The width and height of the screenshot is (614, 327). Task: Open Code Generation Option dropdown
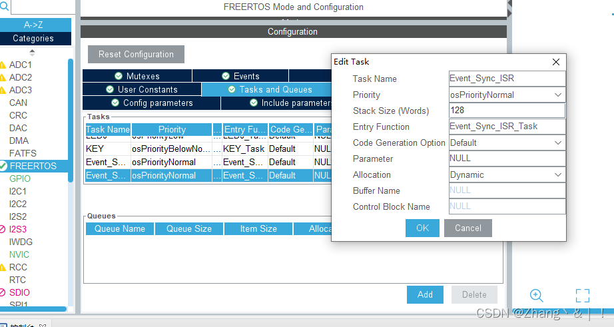tap(507, 143)
